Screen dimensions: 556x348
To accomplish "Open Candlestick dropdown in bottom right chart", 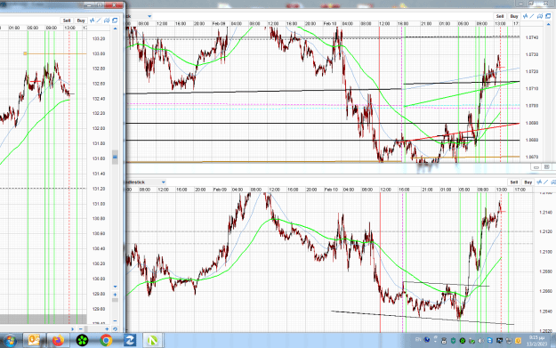I will tap(164, 182).
